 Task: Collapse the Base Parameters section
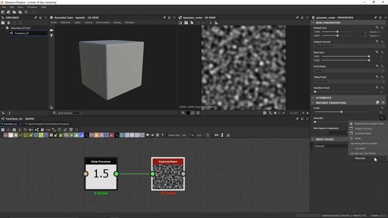pyautogui.click(x=313, y=22)
